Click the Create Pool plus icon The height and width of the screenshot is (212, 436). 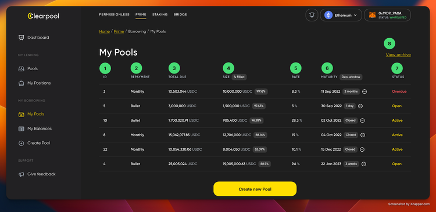coord(21,143)
